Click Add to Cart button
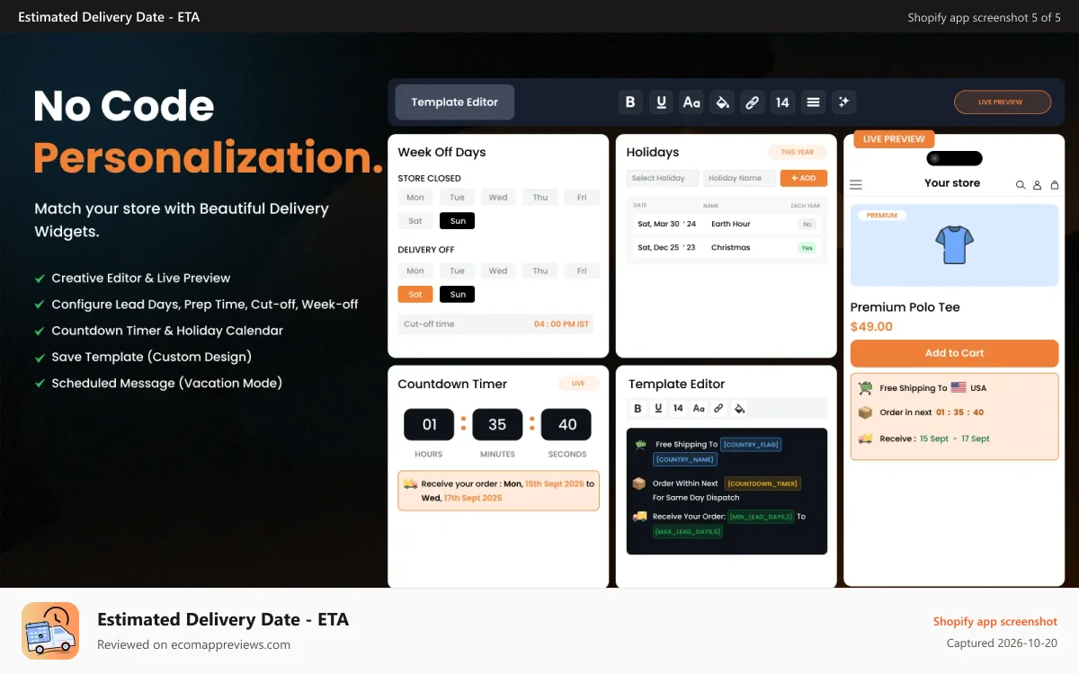This screenshot has height=674, width=1079. tap(954, 353)
